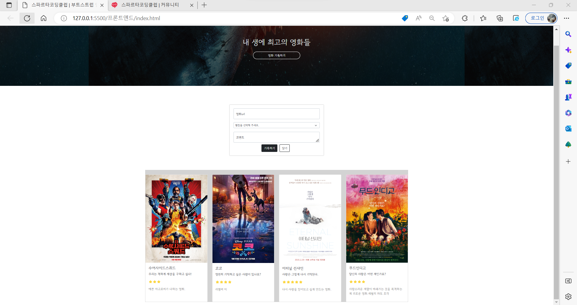This screenshot has width=577, height=305.
Task: Click the address bar URL
Action: tap(116, 18)
